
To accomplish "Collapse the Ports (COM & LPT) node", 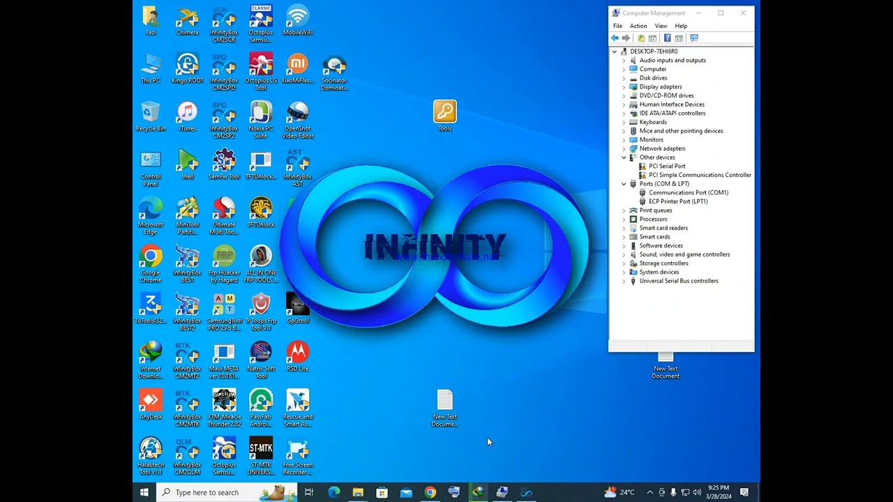I will tap(624, 184).
